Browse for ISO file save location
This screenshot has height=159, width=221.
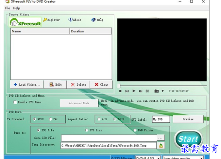tap(161, 138)
